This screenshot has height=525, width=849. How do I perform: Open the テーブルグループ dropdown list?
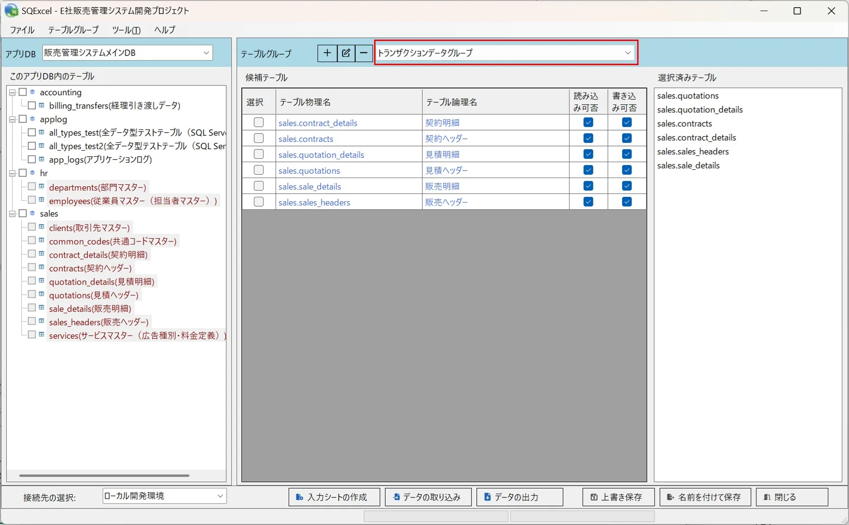(x=506, y=53)
